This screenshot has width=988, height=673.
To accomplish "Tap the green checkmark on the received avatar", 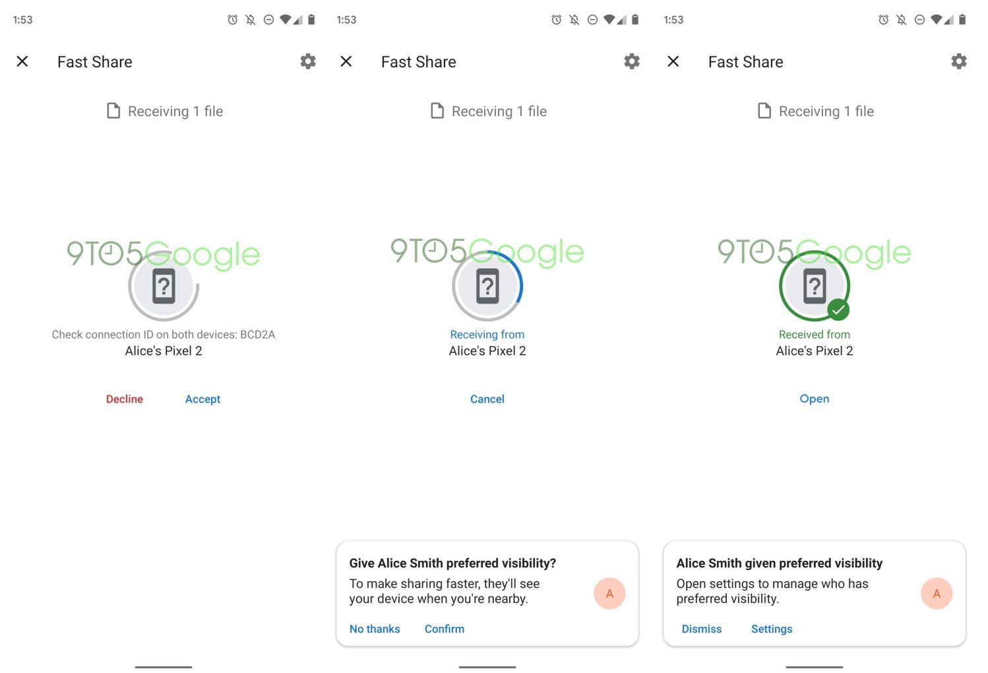I will tap(839, 309).
